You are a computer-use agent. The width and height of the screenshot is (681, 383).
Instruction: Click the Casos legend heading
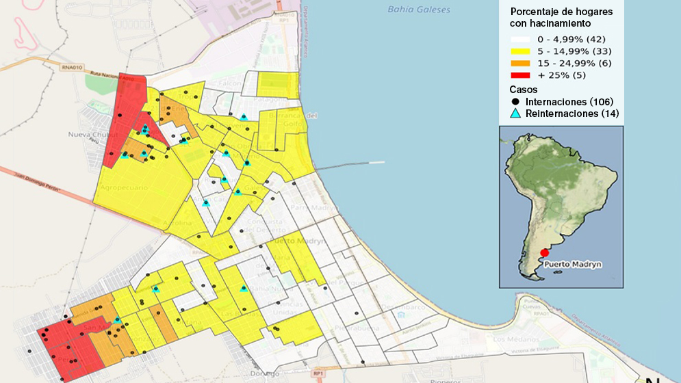[523, 89]
